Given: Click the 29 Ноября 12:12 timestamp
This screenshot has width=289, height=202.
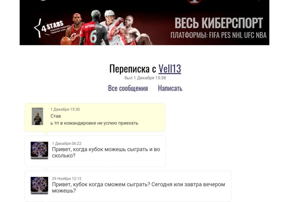Looking at the screenshot, I should click(66, 178).
